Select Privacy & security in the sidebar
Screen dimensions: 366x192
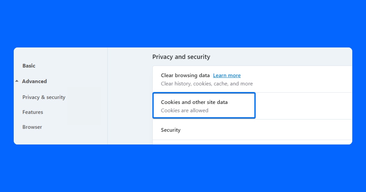click(x=44, y=97)
